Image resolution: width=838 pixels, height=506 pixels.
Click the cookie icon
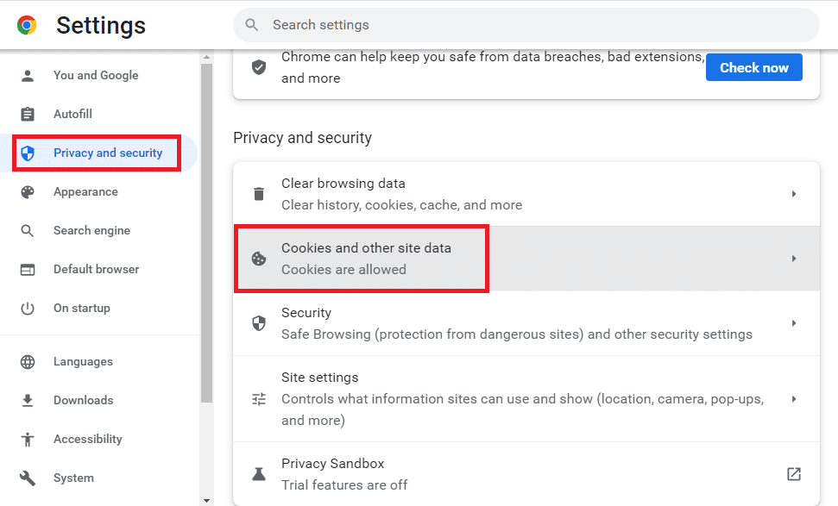[x=259, y=259]
